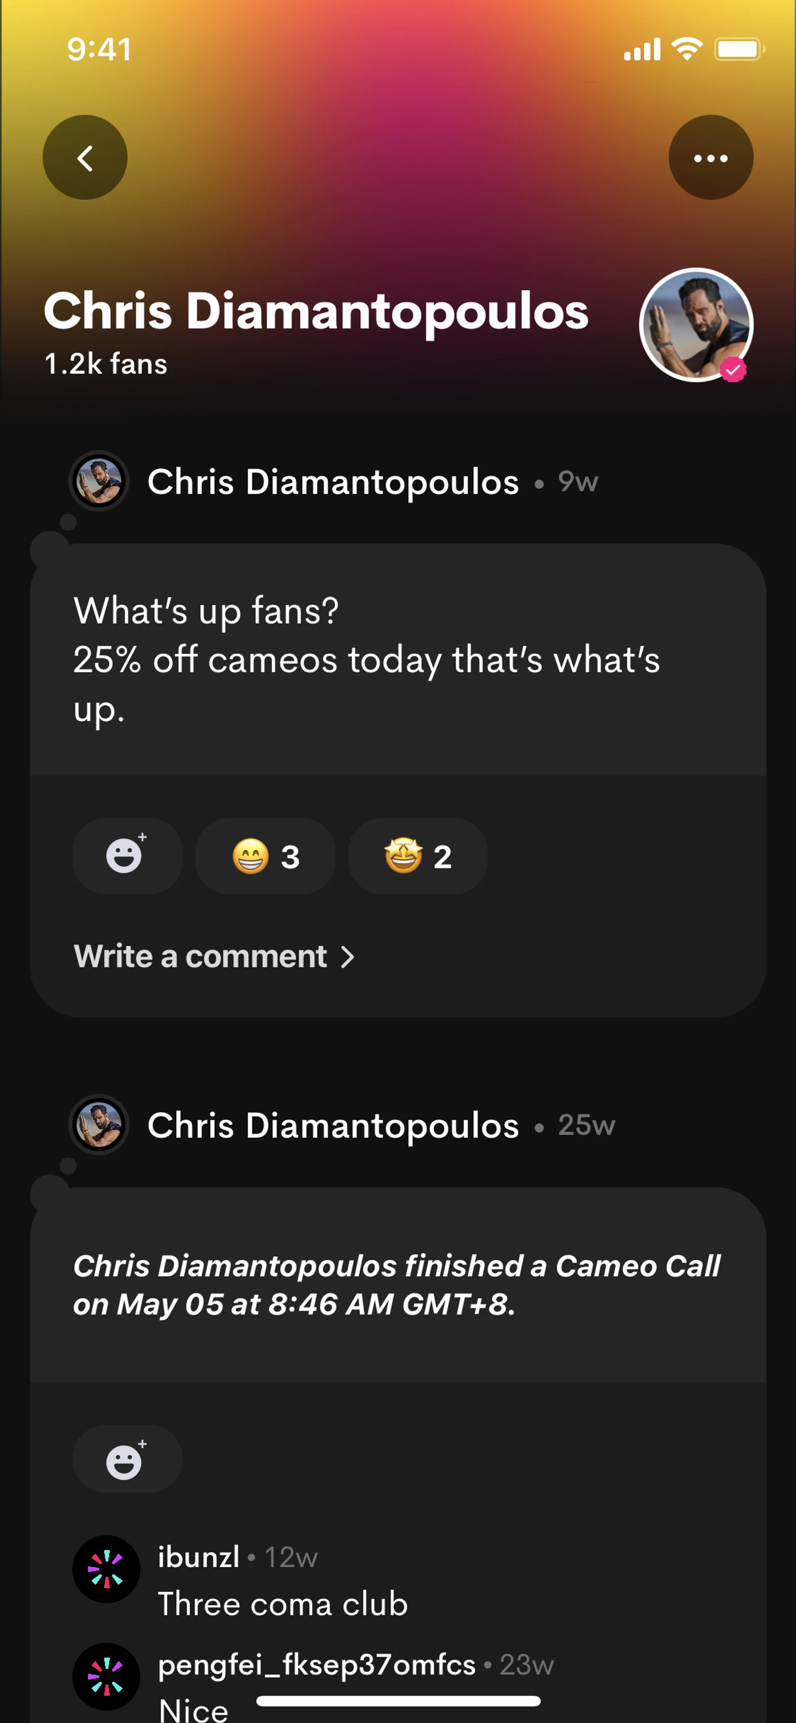Tap the Chris Diamantopoulos name on 25w post
Screen dimensions: 796x1723
[x=333, y=1125]
